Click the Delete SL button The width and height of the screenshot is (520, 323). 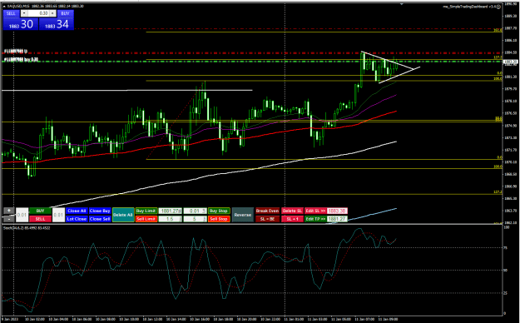292,211
